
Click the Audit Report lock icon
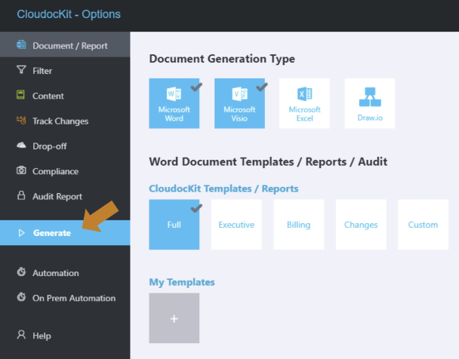pos(21,195)
